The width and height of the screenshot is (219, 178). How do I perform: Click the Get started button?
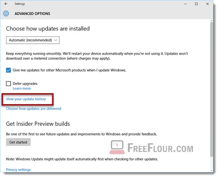coord(18,142)
